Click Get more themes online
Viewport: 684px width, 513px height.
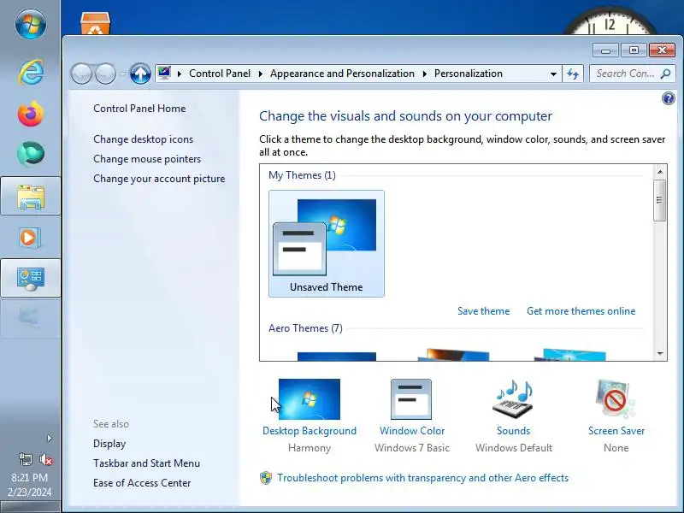coord(581,311)
